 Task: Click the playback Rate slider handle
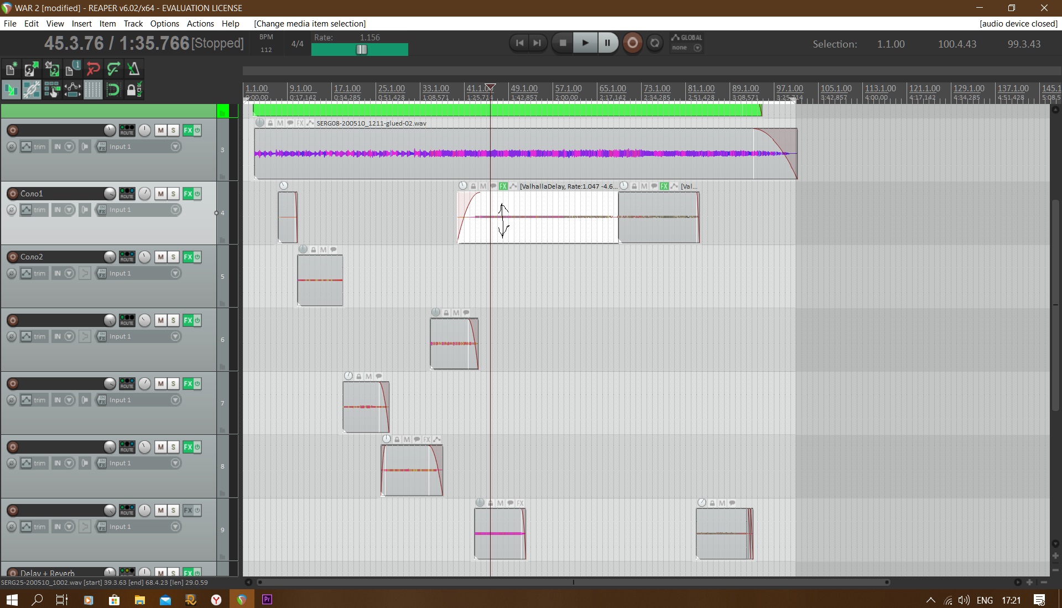[x=361, y=49]
